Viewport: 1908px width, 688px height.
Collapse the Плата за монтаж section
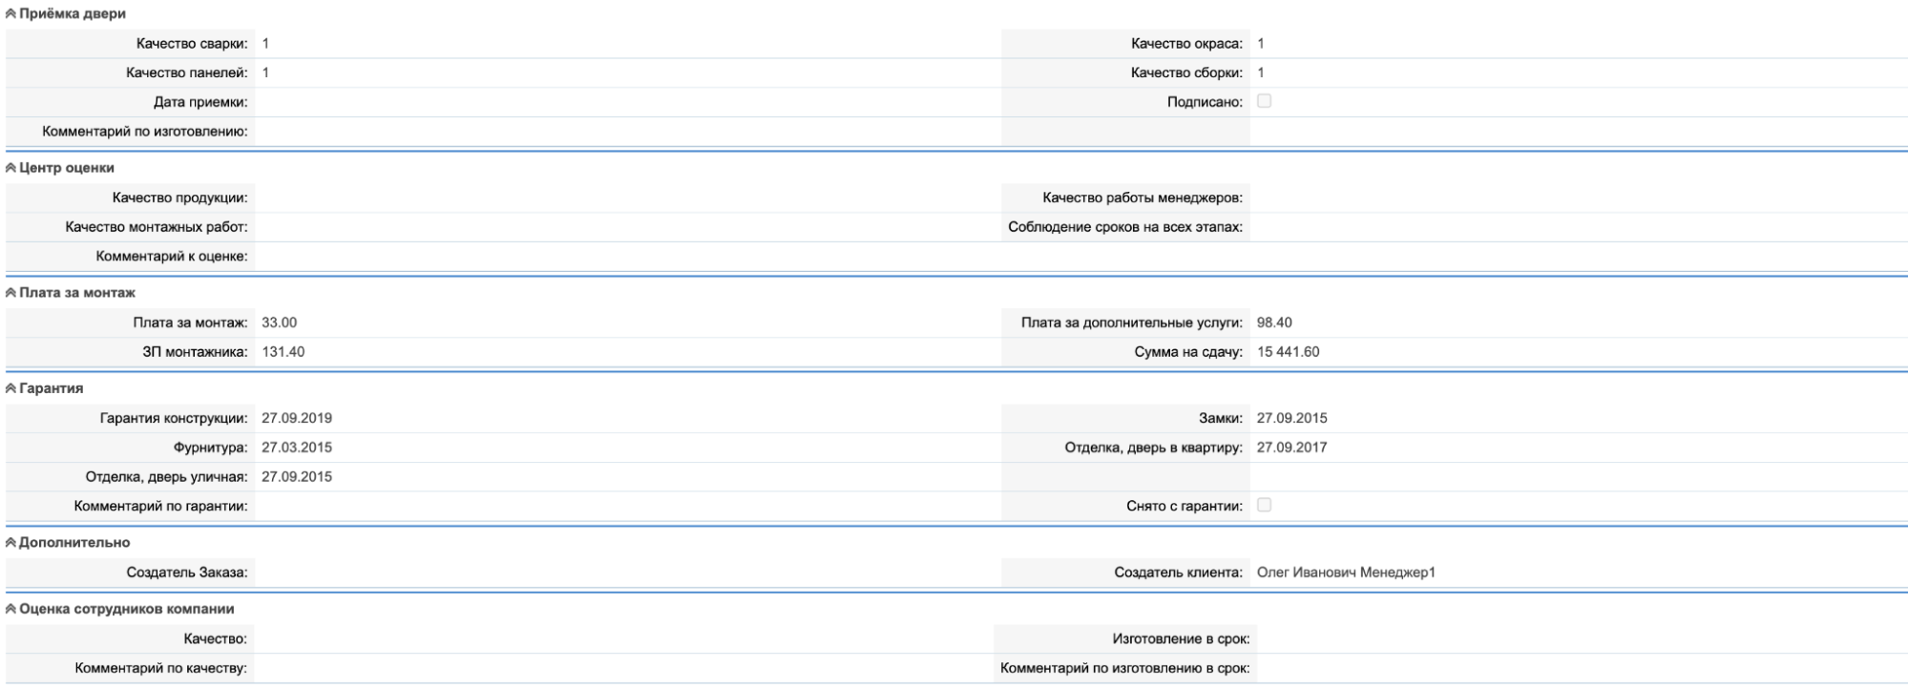[x=10, y=293]
